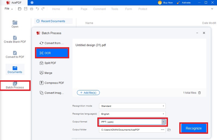The image size is (217, 140).
Task: Open the Output format PPT dropdown
Action: (x=132, y=122)
